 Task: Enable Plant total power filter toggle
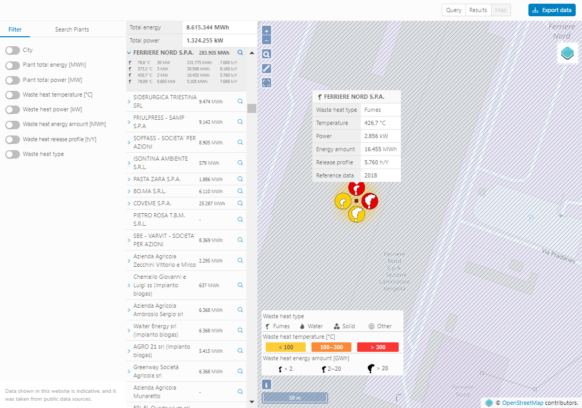click(x=13, y=80)
